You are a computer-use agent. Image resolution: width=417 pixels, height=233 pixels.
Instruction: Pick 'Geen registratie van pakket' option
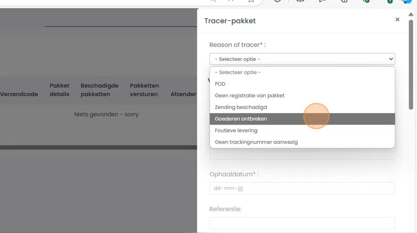click(249, 95)
